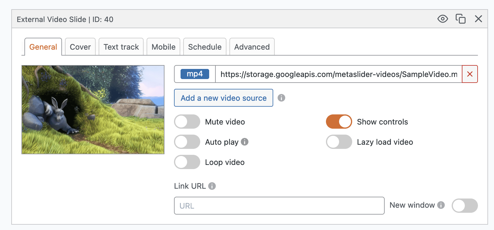Click the New window info icon

click(441, 205)
